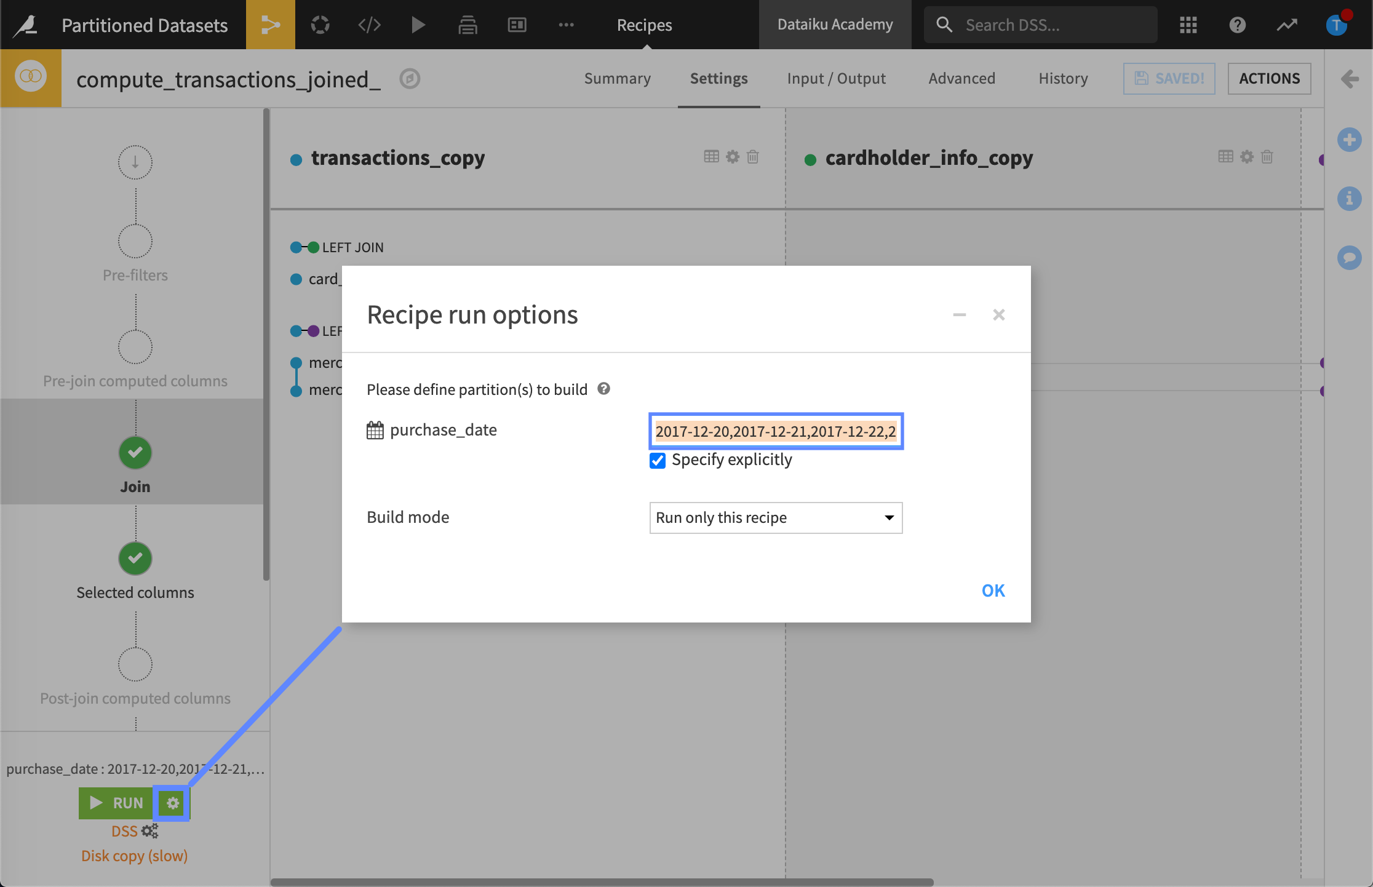Click the help question mark icon in dialog
1373x887 pixels.
click(605, 388)
